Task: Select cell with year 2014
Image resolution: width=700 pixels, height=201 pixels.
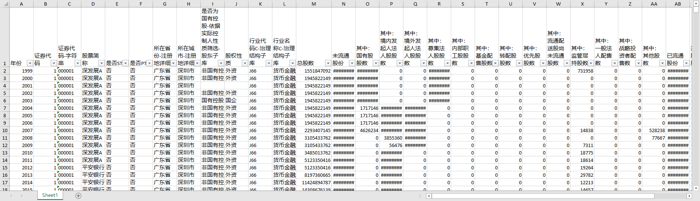Action: click(x=21, y=182)
